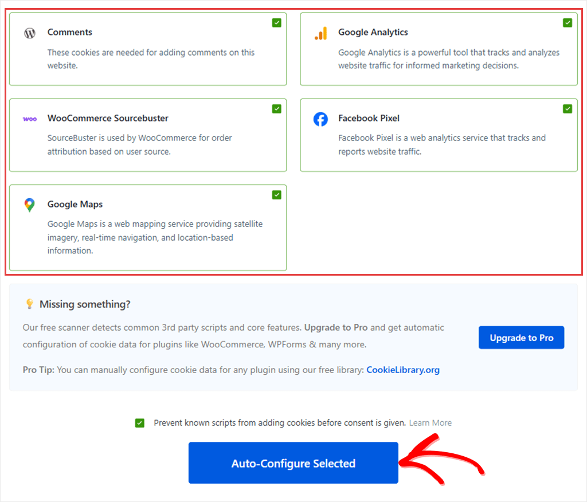Viewport: 587px width, 502px height.
Task: Click the Google Maps pin icon
Action: [x=30, y=205]
